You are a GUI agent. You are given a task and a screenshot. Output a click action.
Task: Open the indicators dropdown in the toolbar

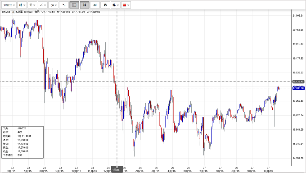pos(53,5)
